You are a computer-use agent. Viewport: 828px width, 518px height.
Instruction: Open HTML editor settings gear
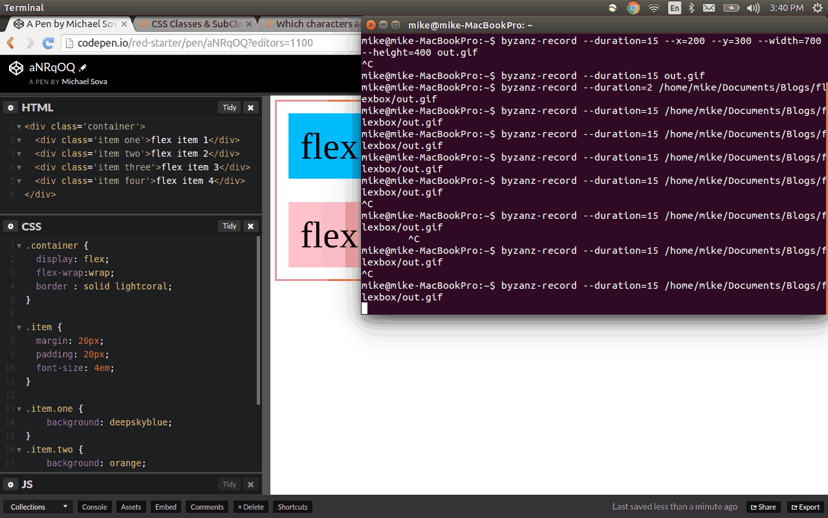click(x=10, y=107)
